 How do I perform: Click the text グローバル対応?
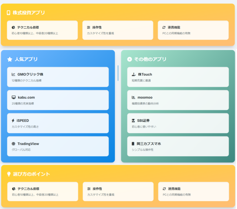point(21,150)
